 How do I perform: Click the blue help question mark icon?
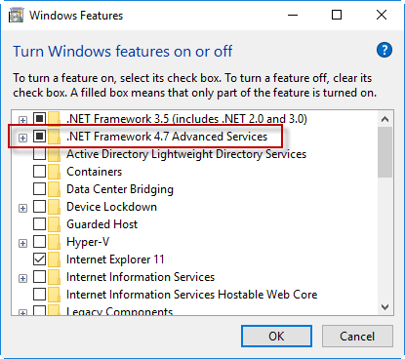(x=385, y=50)
